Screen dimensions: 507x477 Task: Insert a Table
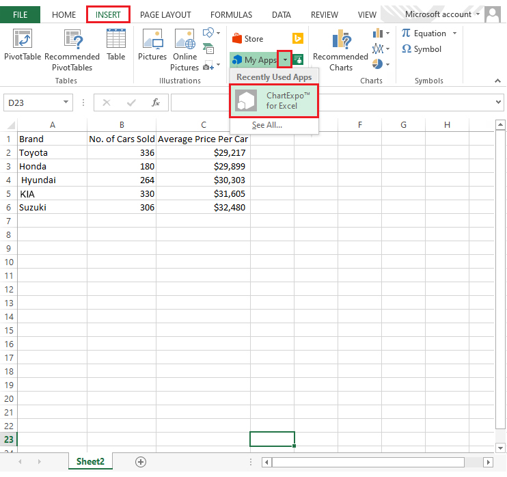115,44
